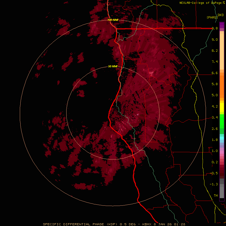Click the 50 NMI range ring label
226x226 pixels.
click(x=113, y=66)
